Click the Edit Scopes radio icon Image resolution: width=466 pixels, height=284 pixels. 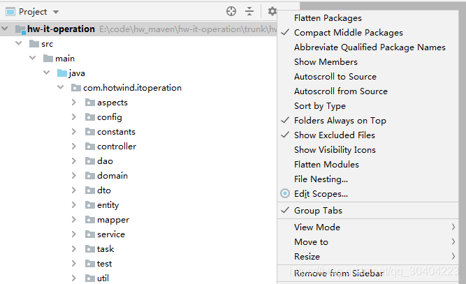285,193
